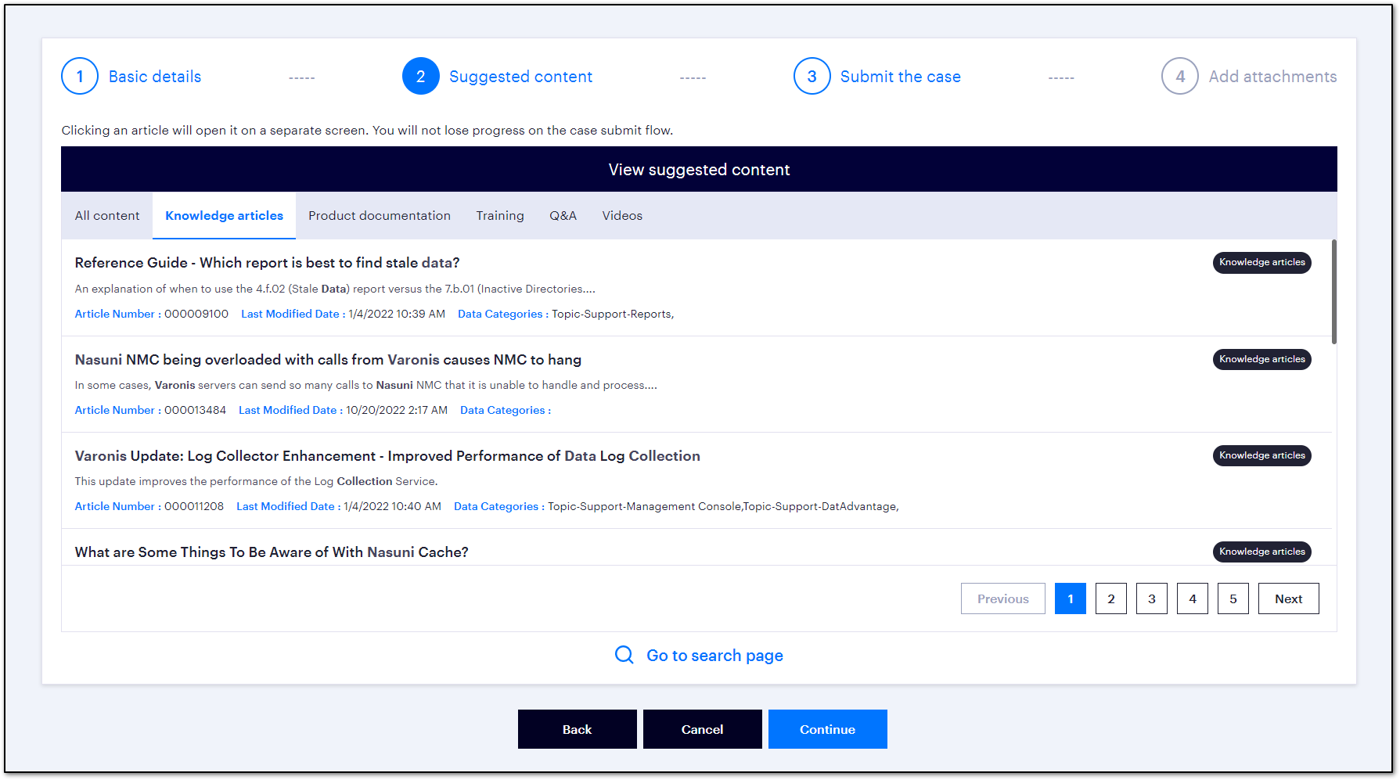Open article about Nasuni NMC being overloaded

(328, 359)
